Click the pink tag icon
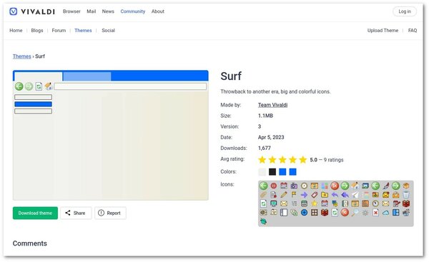Viewport: 429px width, 262px height. pos(315,194)
